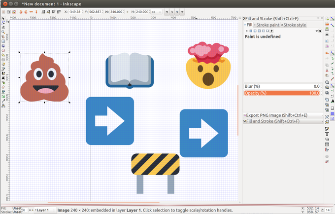Viewport: 335px width, 214px height.
Task: Select the striped construction barrier image
Action: (x=155, y=174)
